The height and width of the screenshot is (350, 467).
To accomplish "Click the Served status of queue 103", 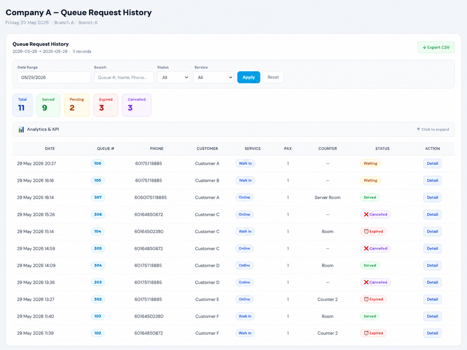I will pos(370,316).
